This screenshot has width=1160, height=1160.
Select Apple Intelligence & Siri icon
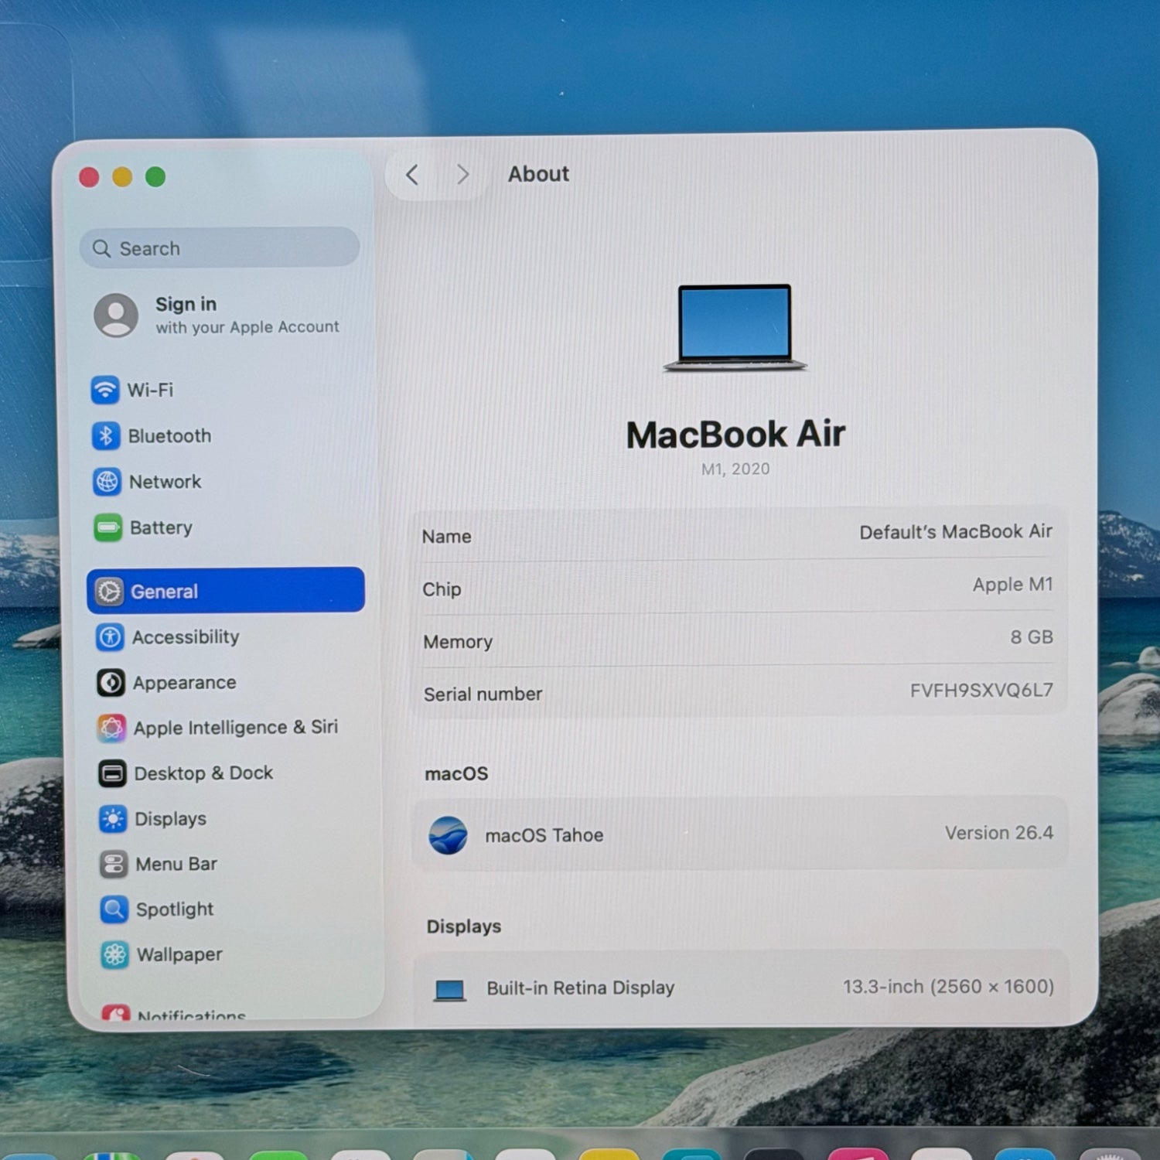click(x=111, y=728)
